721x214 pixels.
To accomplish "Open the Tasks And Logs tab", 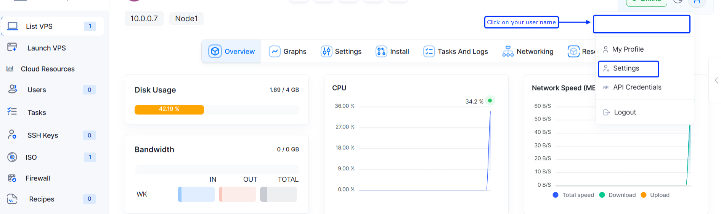I will [456, 51].
